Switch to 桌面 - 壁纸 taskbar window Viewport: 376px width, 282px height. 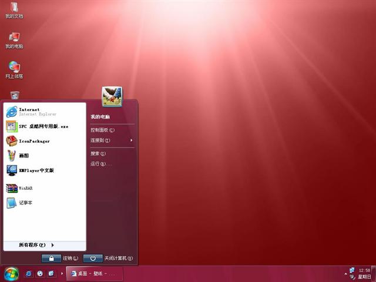95,274
